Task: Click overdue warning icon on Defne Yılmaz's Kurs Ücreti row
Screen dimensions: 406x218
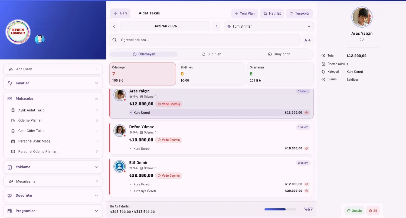Action: point(307,148)
